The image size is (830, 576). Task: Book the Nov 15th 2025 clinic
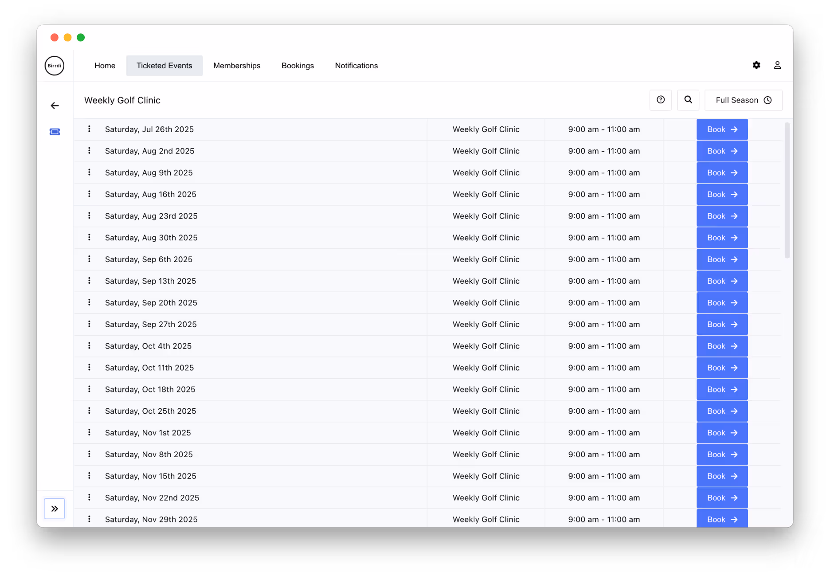tap(722, 476)
